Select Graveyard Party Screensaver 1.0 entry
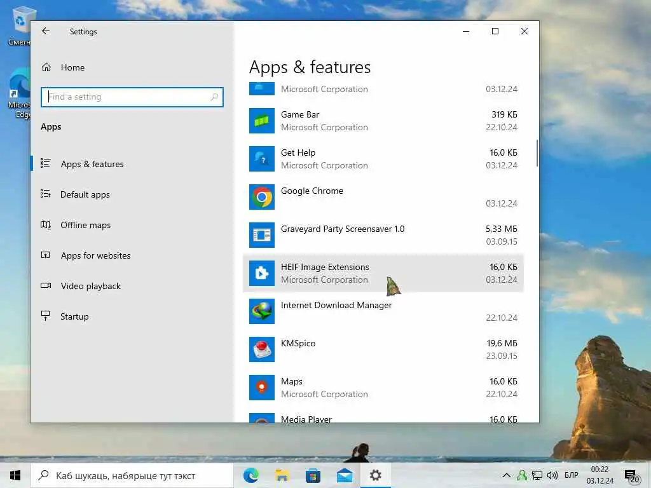651x488 pixels. pos(343,229)
